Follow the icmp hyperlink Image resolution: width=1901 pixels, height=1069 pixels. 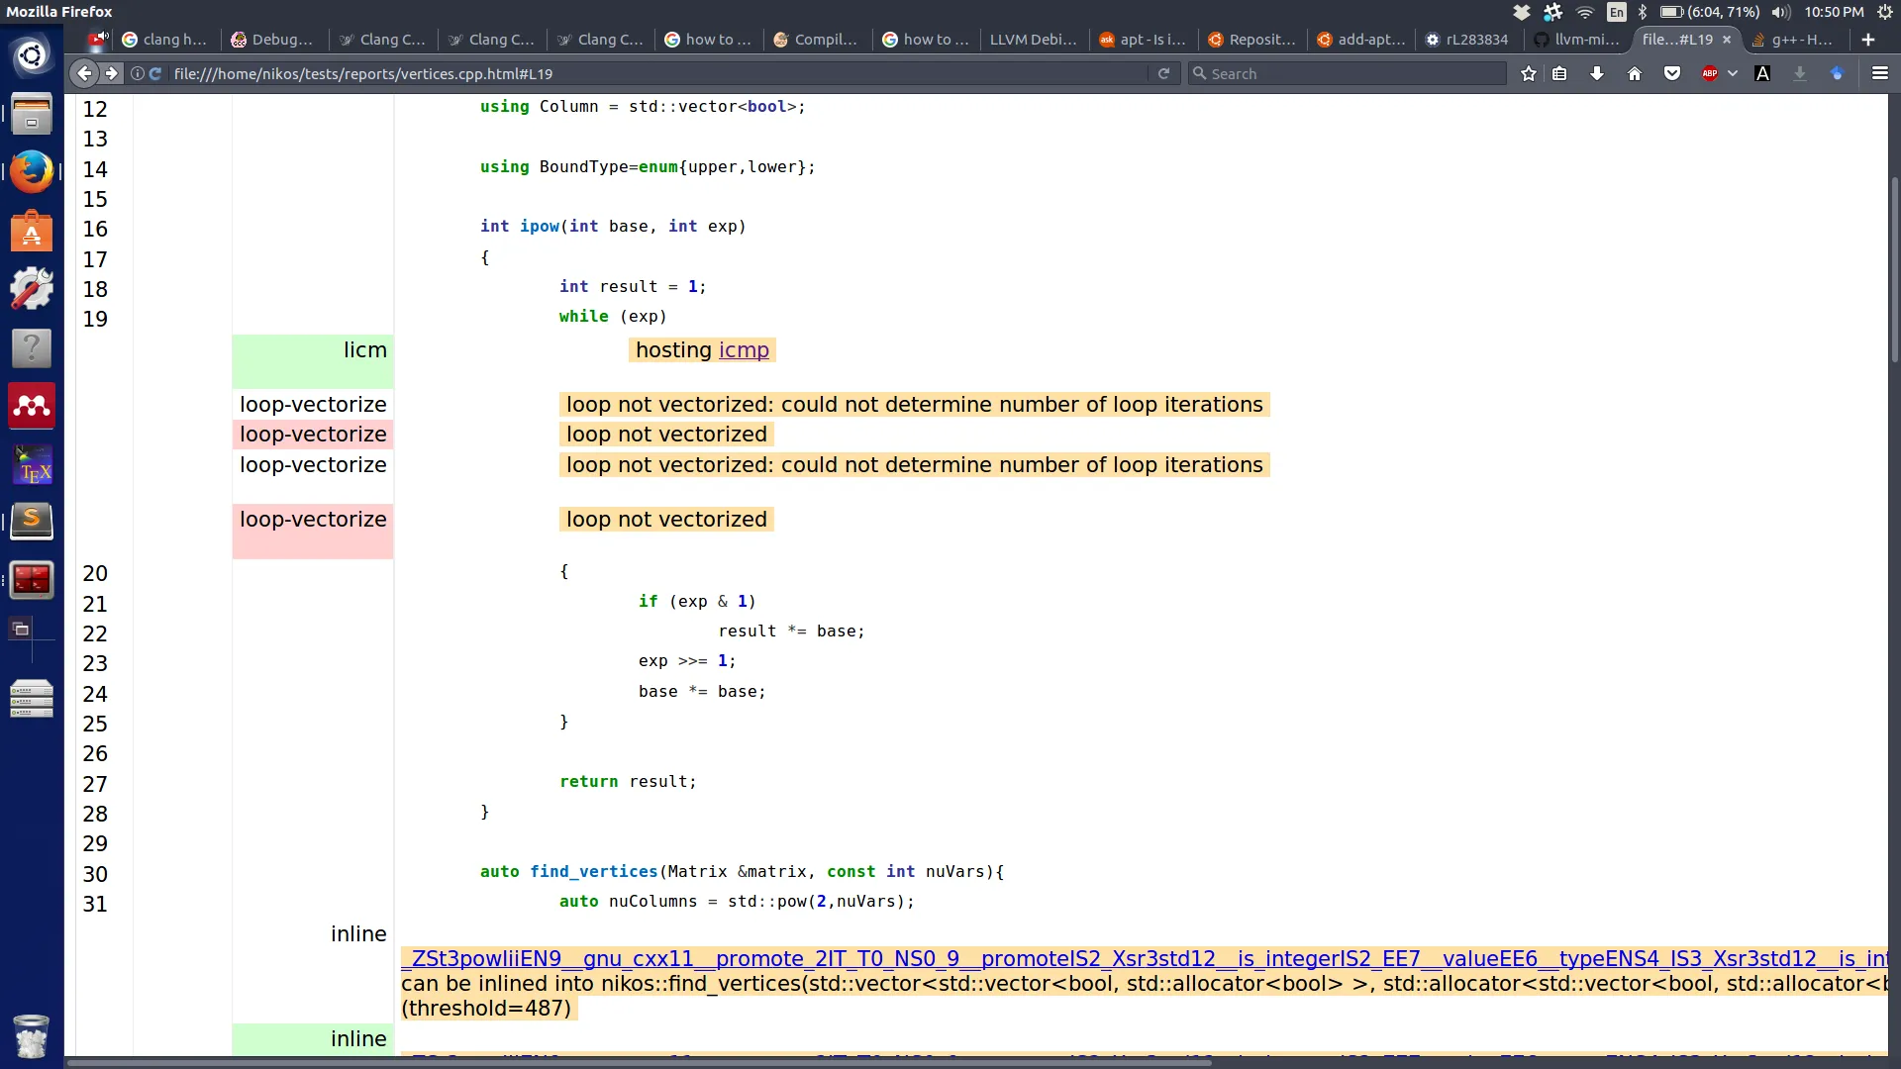[744, 350]
